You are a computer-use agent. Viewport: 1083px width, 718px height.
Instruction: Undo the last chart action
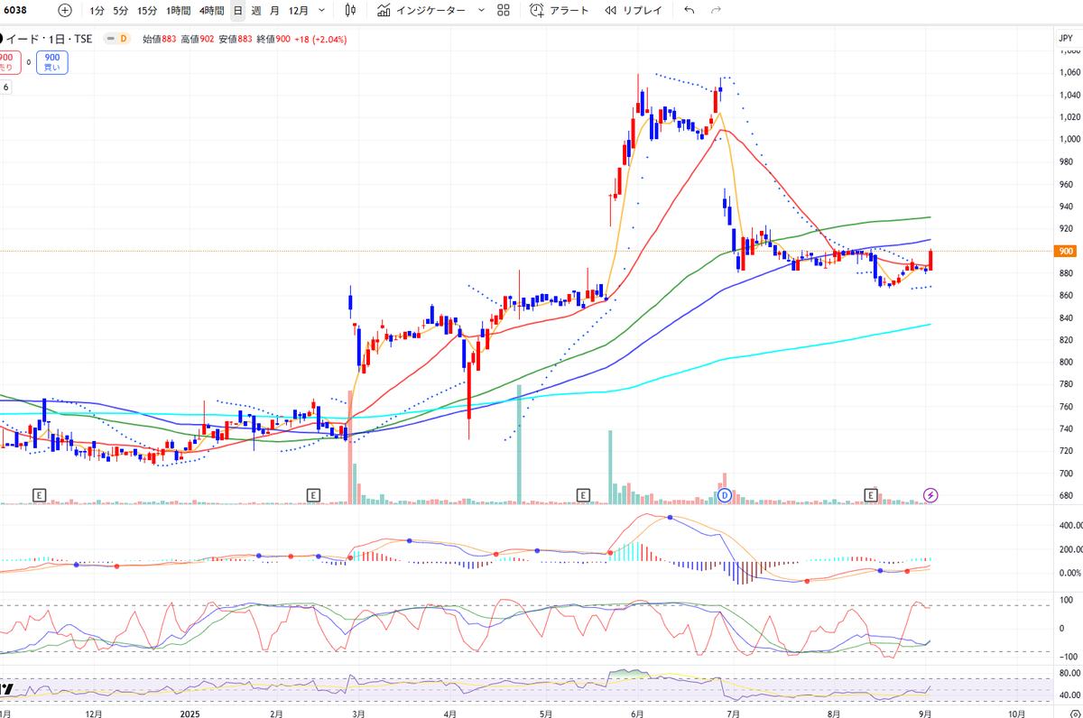click(690, 11)
